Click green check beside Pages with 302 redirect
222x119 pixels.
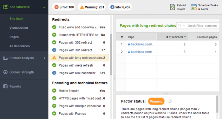[54, 42]
